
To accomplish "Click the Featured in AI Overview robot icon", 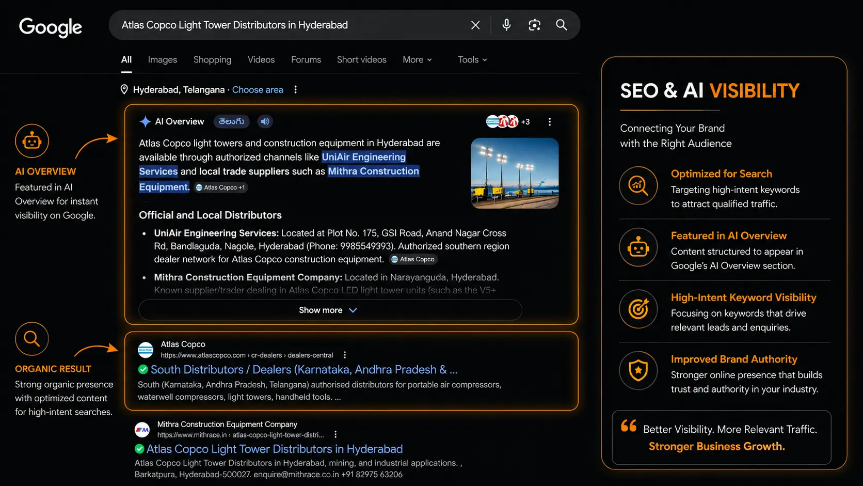I will tap(638, 247).
